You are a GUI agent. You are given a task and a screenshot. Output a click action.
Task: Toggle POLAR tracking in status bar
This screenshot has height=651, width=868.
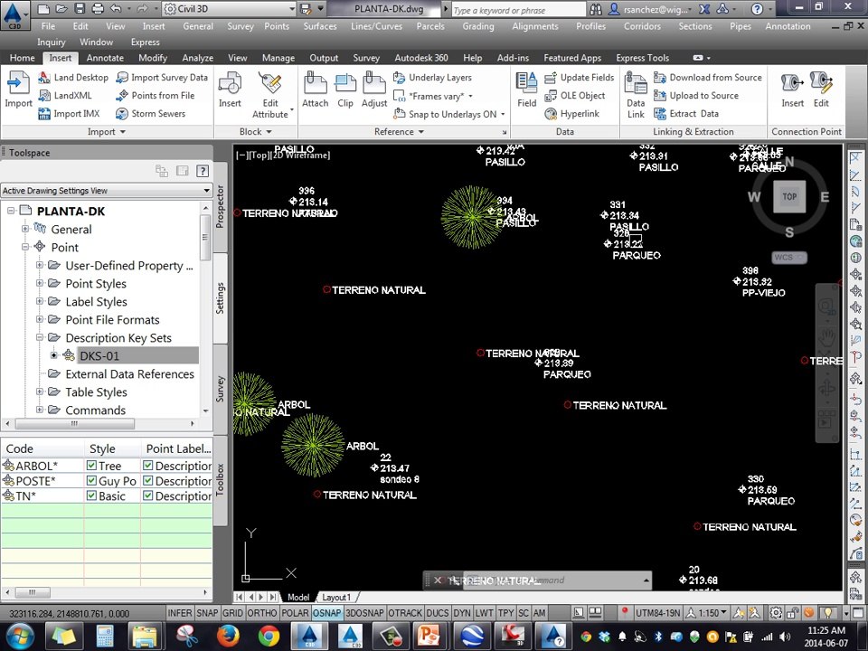(x=295, y=613)
